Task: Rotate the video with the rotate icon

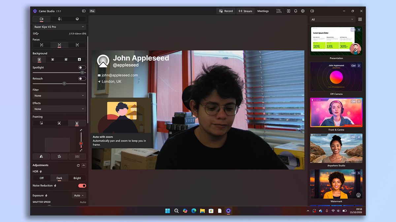Action: click(59, 157)
